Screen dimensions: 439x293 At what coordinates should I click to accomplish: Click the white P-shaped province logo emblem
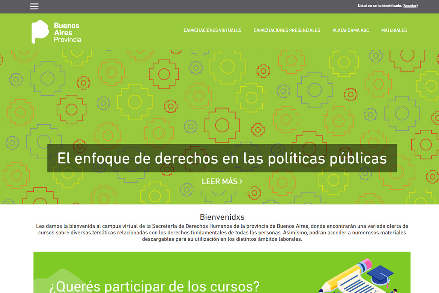click(40, 31)
